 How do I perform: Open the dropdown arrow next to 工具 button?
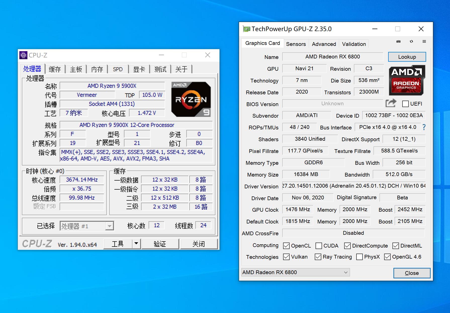coord(136,244)
